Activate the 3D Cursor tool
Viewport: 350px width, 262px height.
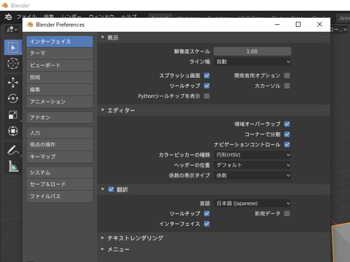point(13,63)
